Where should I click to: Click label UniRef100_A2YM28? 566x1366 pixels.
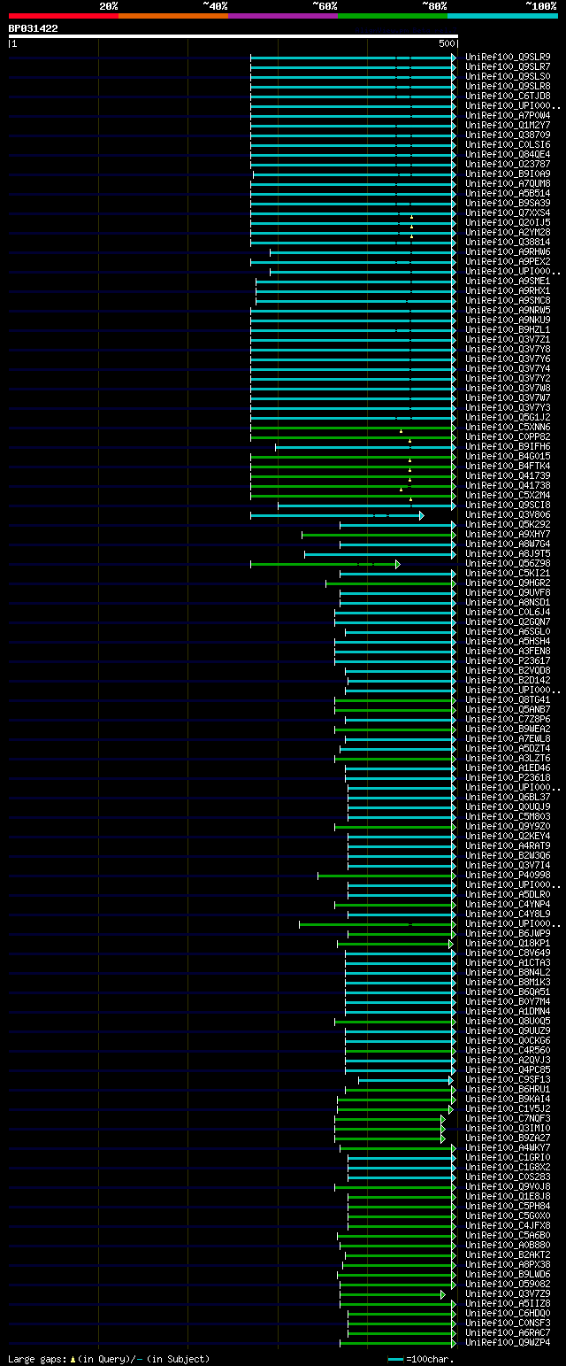508,232
